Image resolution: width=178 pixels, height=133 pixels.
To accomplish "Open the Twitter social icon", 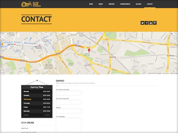I will (142, 23).
